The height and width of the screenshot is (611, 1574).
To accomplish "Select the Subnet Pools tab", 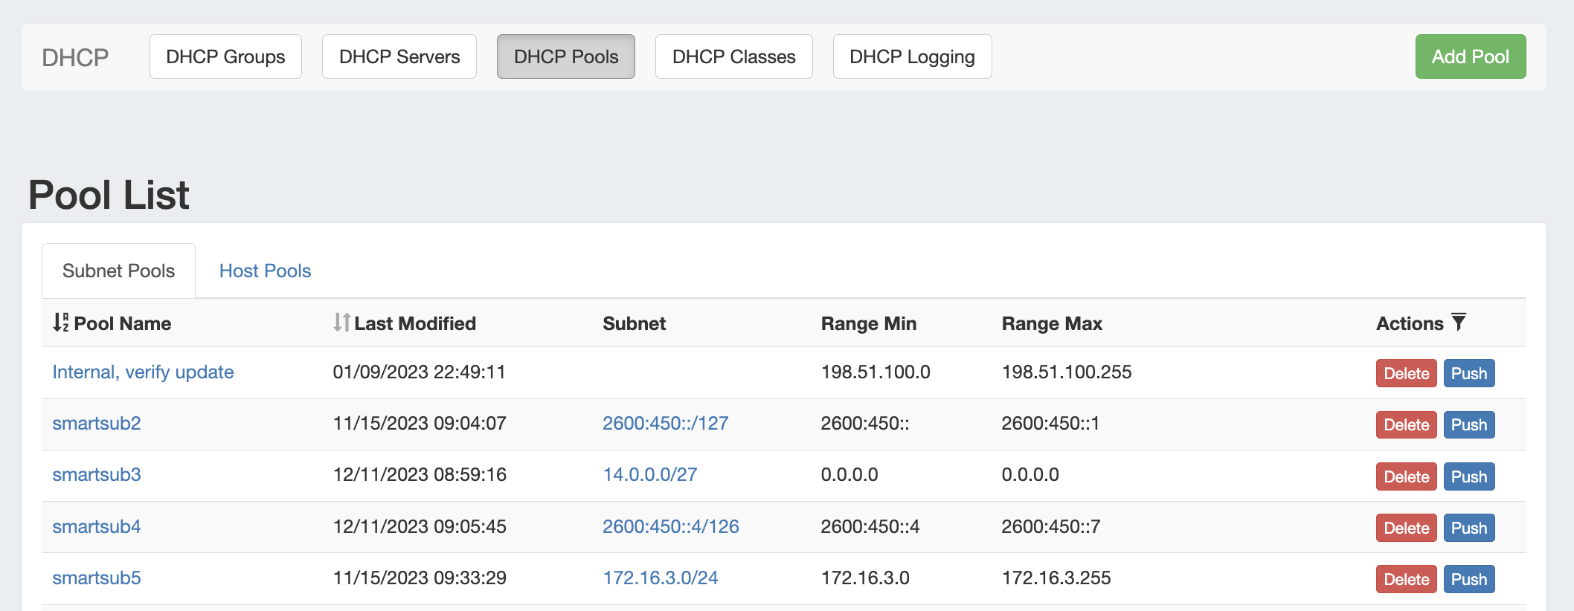I will coord(118,271).
